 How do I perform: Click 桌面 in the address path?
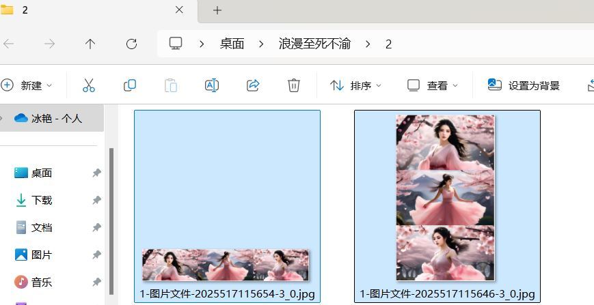(232, 44)
